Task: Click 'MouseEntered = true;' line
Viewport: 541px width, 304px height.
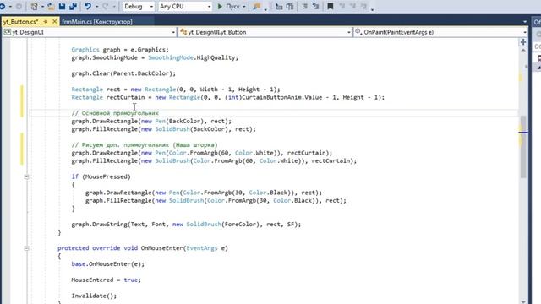Action: tap(106, 280)
